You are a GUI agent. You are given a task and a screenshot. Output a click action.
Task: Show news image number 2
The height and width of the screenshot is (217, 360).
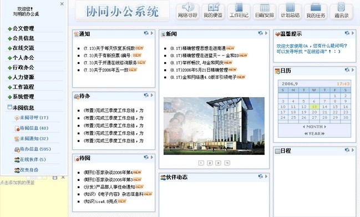coord(210,163)
